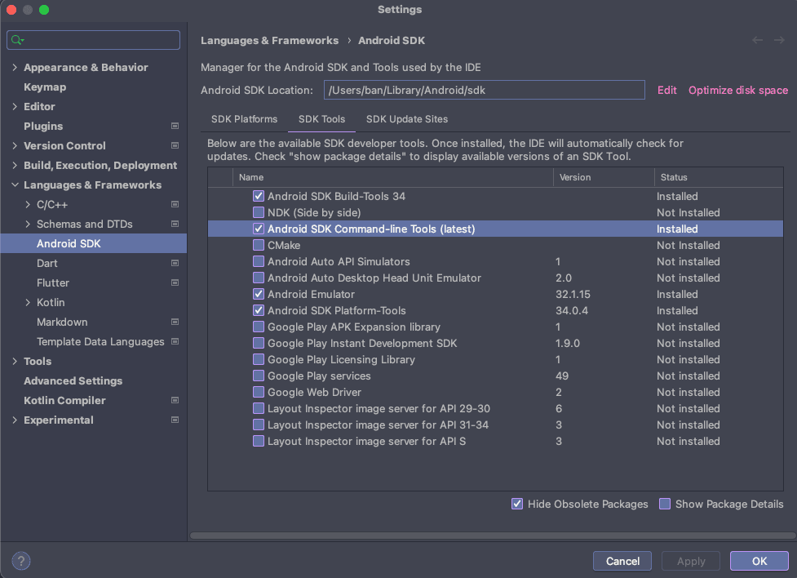
Task: Click version 32.1.15 of Android Emulator
Action: (573, 294)
